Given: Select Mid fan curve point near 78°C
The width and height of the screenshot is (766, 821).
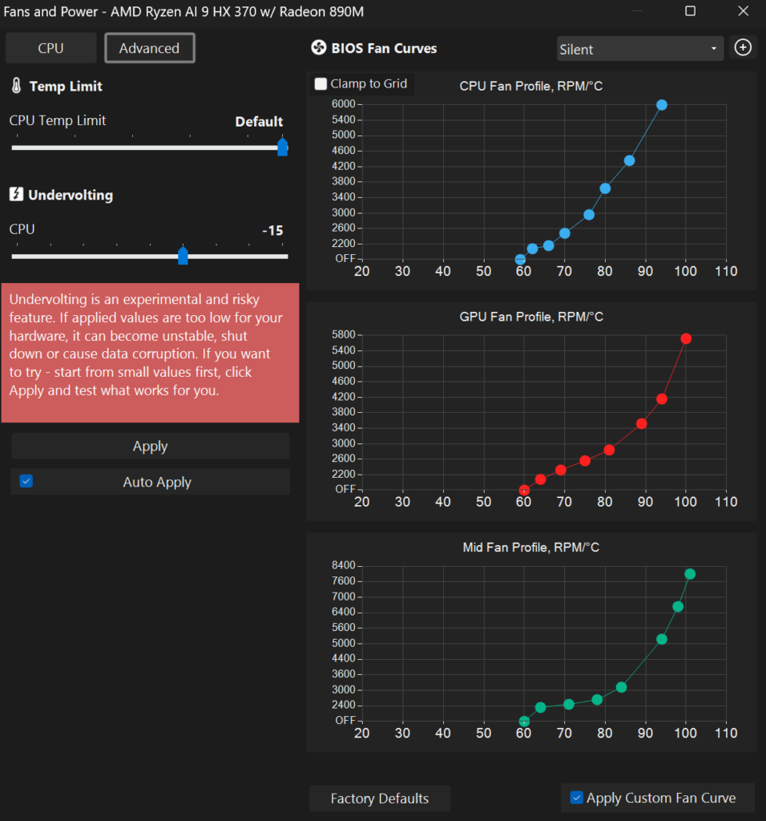Looking at the screenshot, I should 597,700.
